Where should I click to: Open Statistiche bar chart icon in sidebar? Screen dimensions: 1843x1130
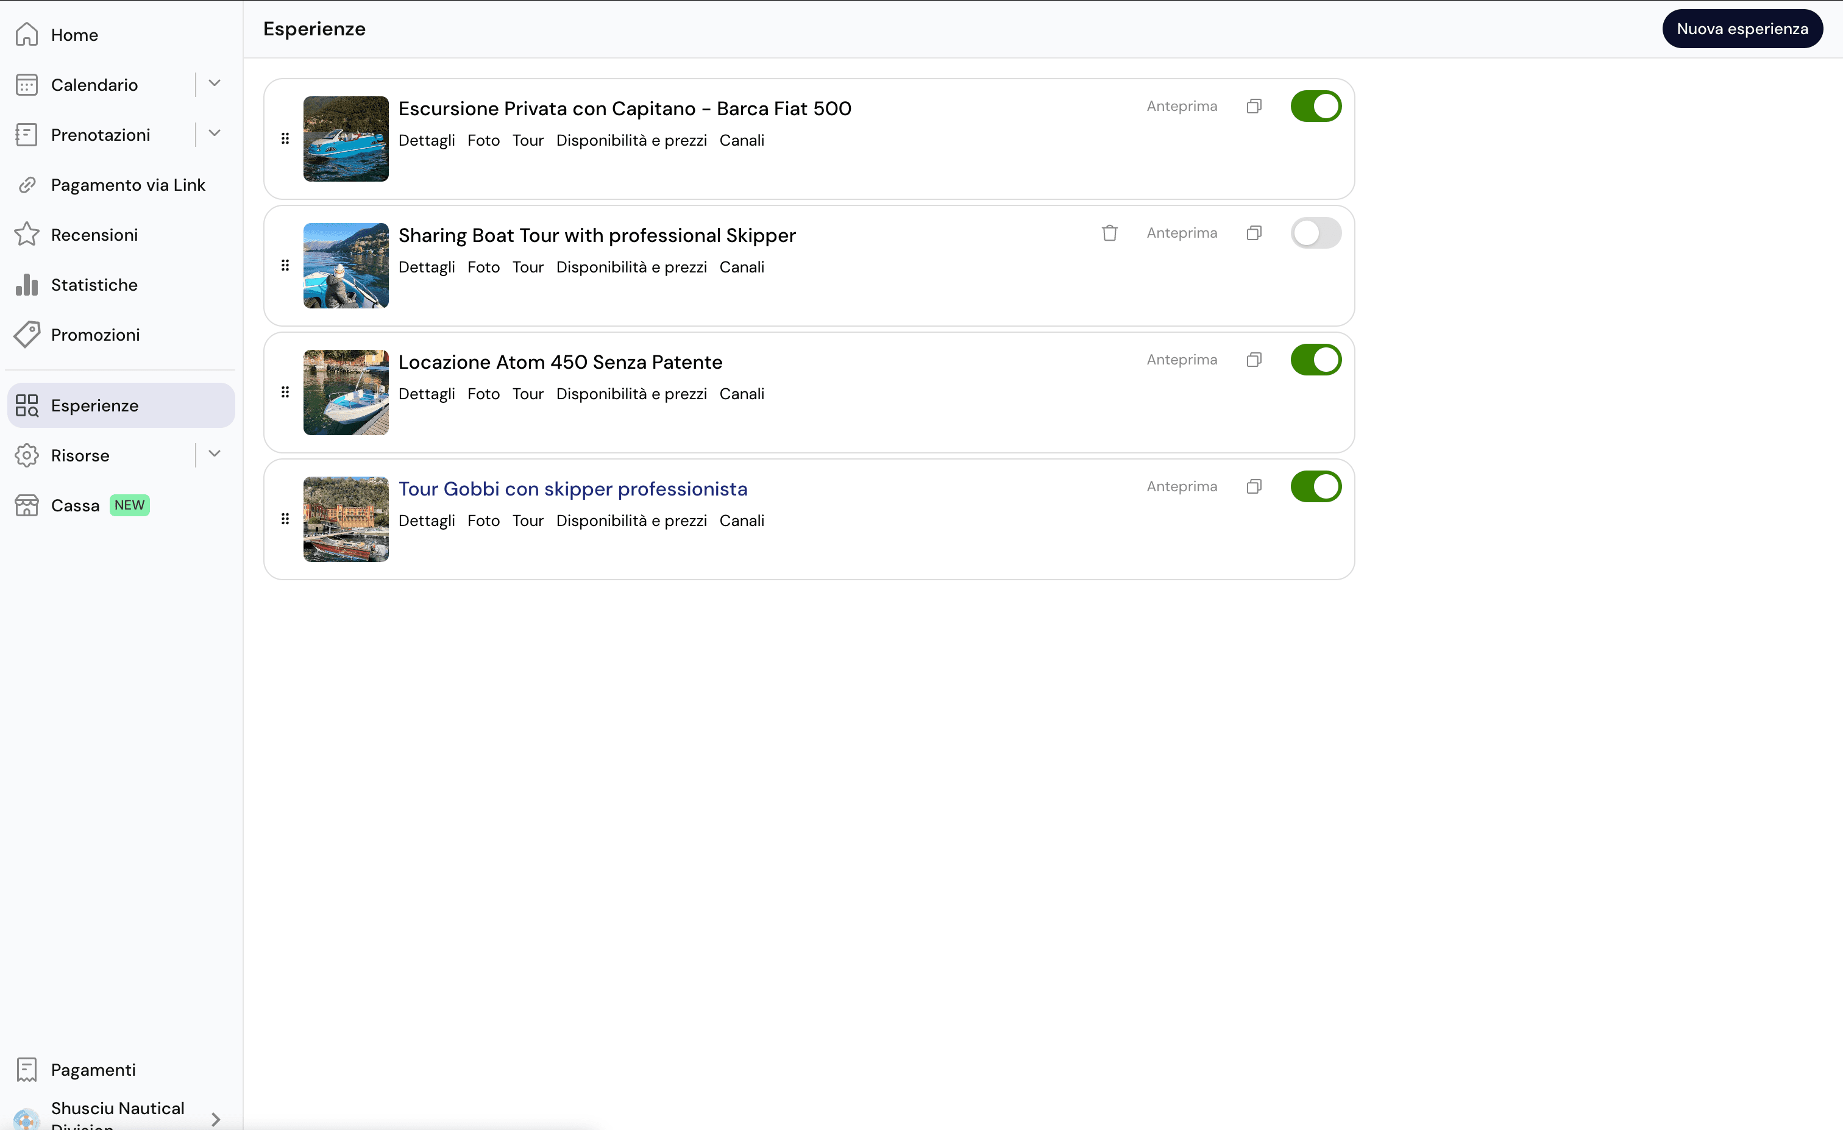click(x=27, y=285)
